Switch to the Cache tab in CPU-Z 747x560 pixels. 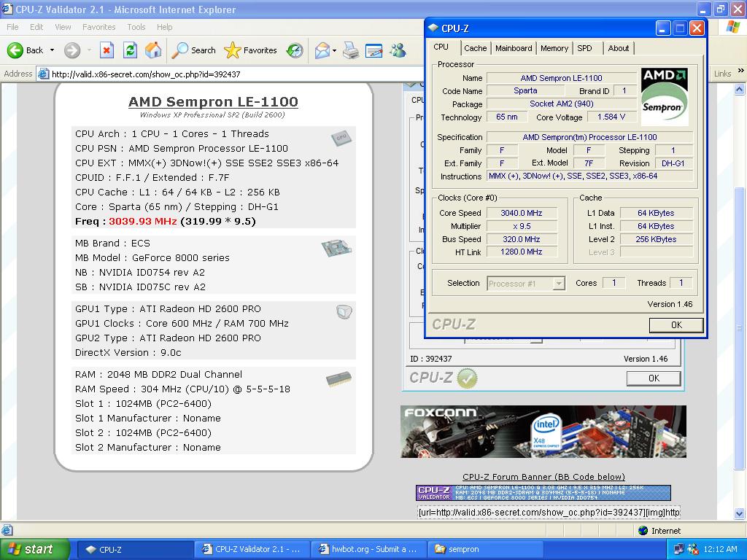click(475, 48)
